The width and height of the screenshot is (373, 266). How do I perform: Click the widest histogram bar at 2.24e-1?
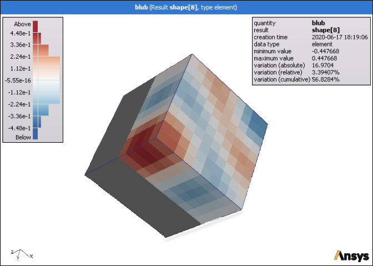[47, 62]
